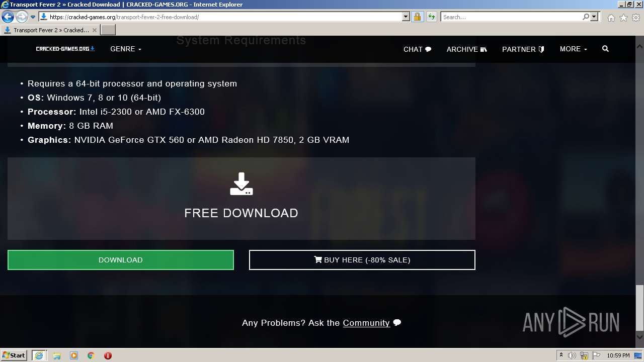Click the Processor requirement line

coord(116,112)
